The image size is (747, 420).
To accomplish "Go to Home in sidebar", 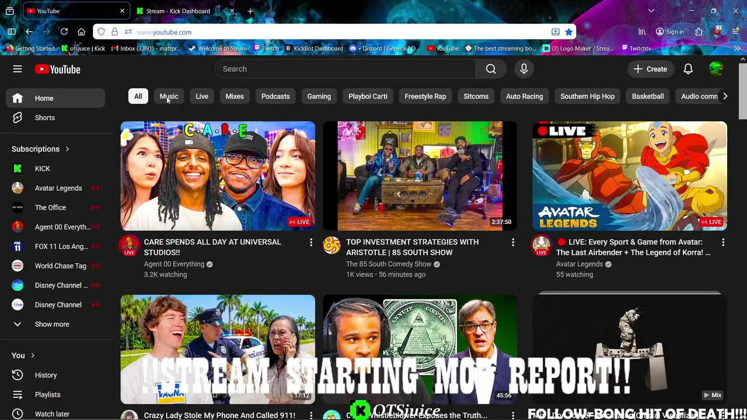I will (x=55, y=98).
